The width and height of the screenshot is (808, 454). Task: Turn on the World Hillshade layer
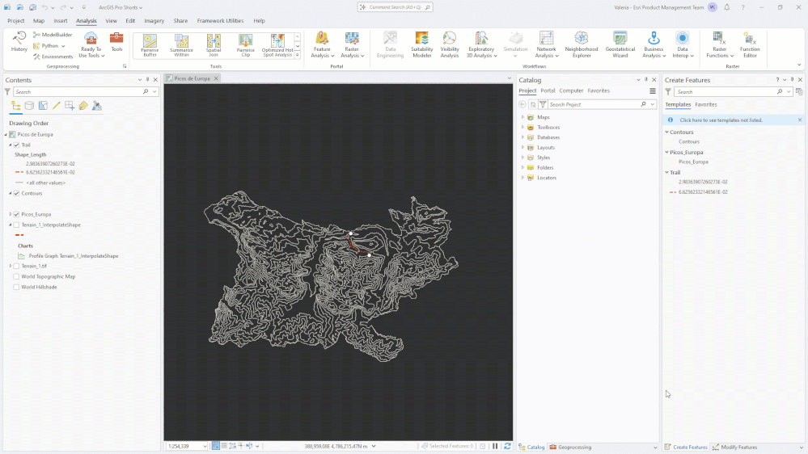click(x=16, y=288)
